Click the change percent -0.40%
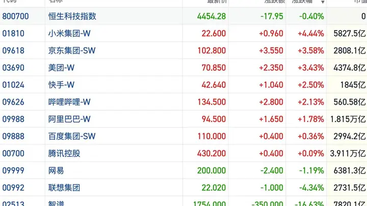Screen dimensions: 367x206 [x=311, y=16]
